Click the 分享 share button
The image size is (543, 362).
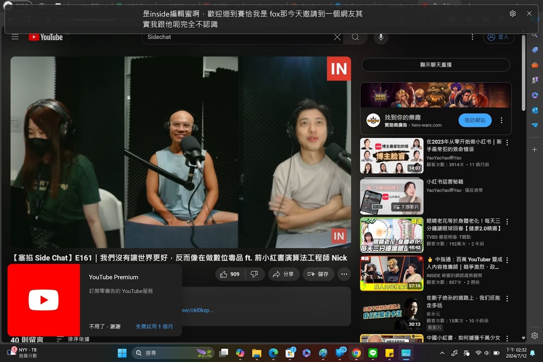pos(283,274)
